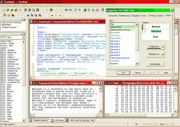
Task: Click OK in the Properties dialog
Action: tap(123, 73)
